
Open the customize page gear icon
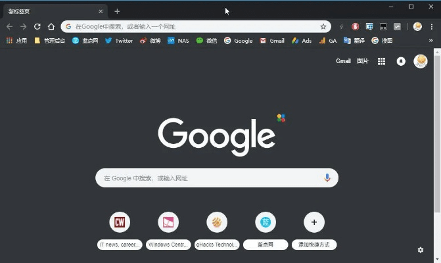click(421, 250)
